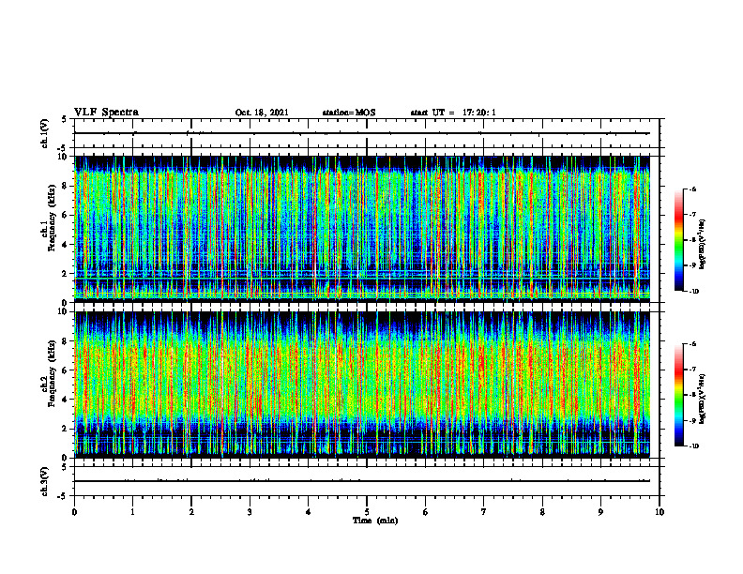Screen dimensions: 743x574
Task: Click the "5" tick on the time axis
Action: click(367, 512)
